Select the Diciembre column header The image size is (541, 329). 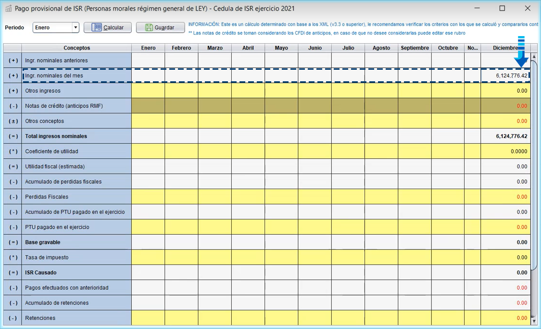[505, 48]
